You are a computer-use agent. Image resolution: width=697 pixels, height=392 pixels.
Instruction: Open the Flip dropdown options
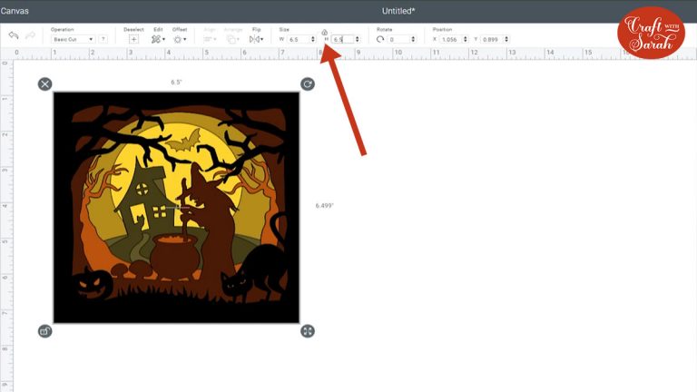[x=257, y=40]
